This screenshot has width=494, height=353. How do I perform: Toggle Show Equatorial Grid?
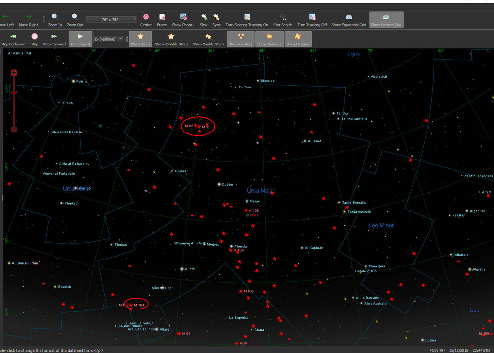tap(349, 20)
